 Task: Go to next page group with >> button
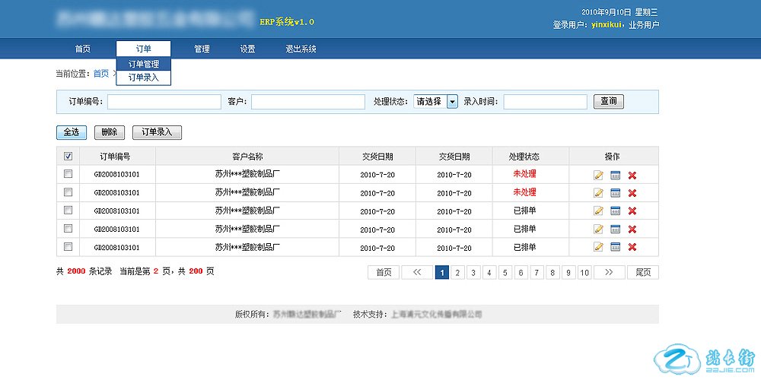pyautogui.click(x=609, y=272)
